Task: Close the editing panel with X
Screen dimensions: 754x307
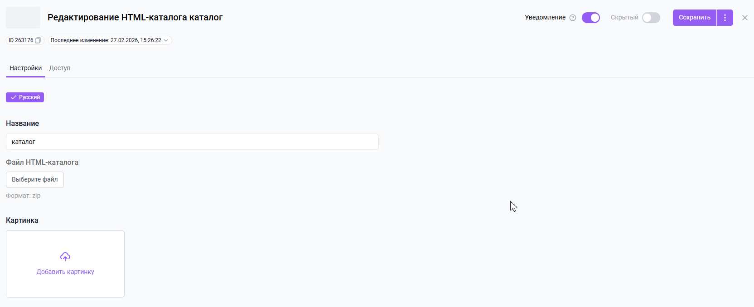Action: coord(745,18)
